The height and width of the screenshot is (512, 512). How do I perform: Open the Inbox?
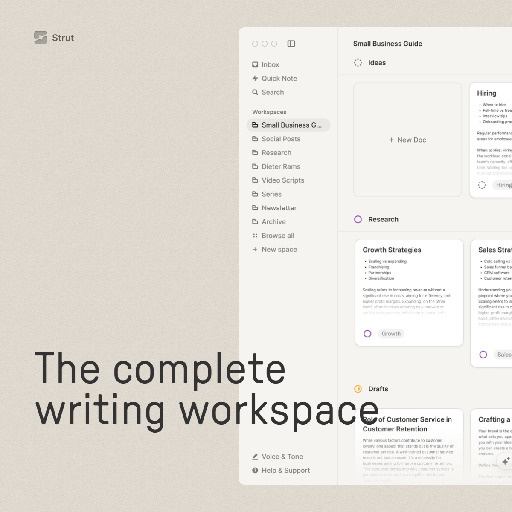(x=265, y=64)
